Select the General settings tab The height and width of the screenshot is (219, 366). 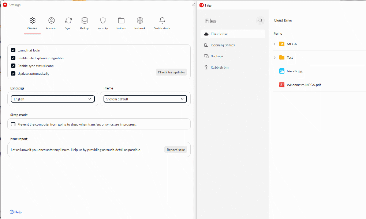pyautogui.click(x=32, y=23)
